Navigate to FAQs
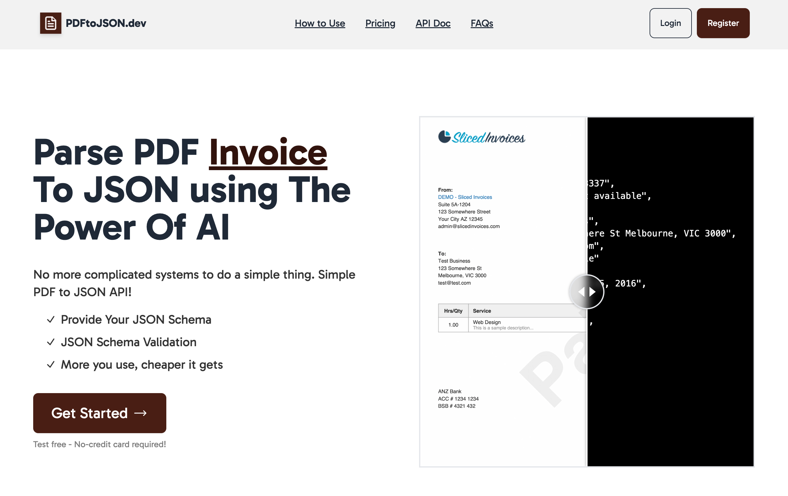Image resolution: width=788 pixels, height=496 pixels. coord(481,23)
